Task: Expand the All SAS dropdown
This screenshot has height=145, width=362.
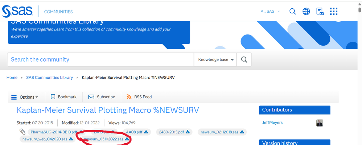Action: [x=270, y=11]
